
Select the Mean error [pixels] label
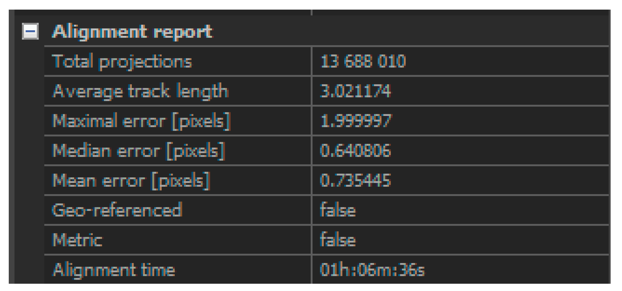131,181
